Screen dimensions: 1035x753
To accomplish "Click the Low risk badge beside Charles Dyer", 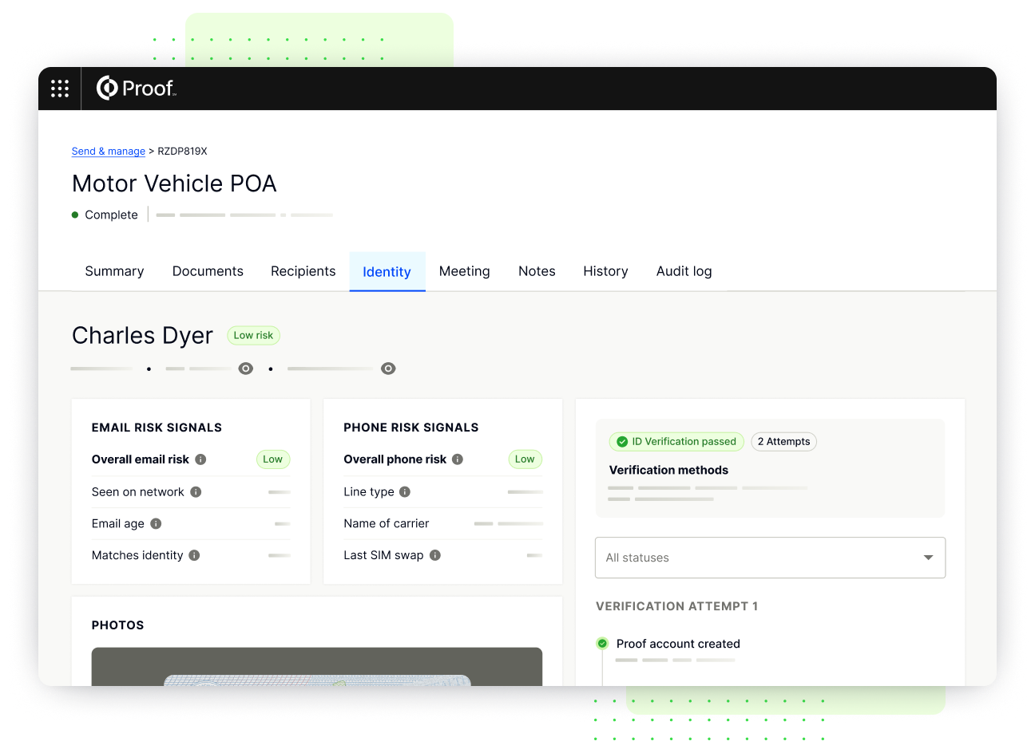I will (253, 336).
